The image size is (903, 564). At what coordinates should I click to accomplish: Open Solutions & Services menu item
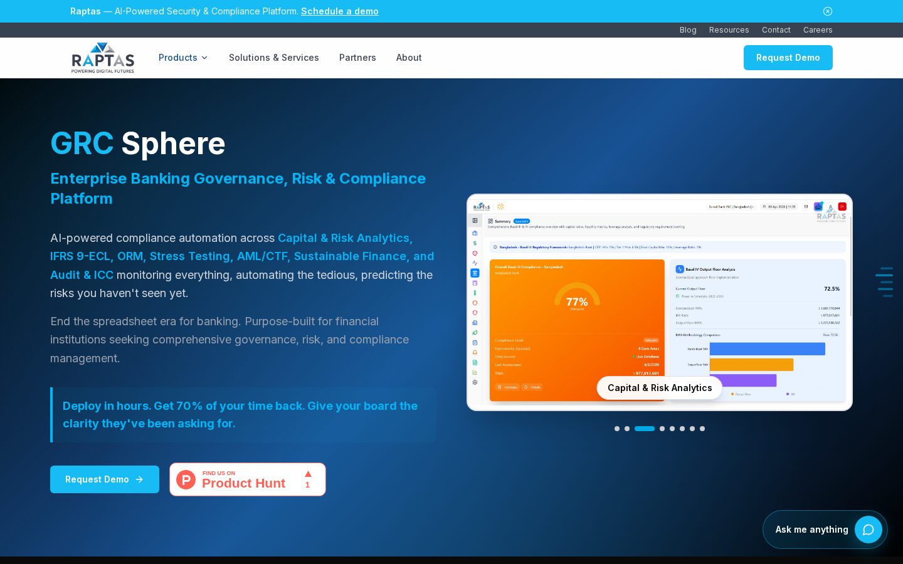(274, 58)
